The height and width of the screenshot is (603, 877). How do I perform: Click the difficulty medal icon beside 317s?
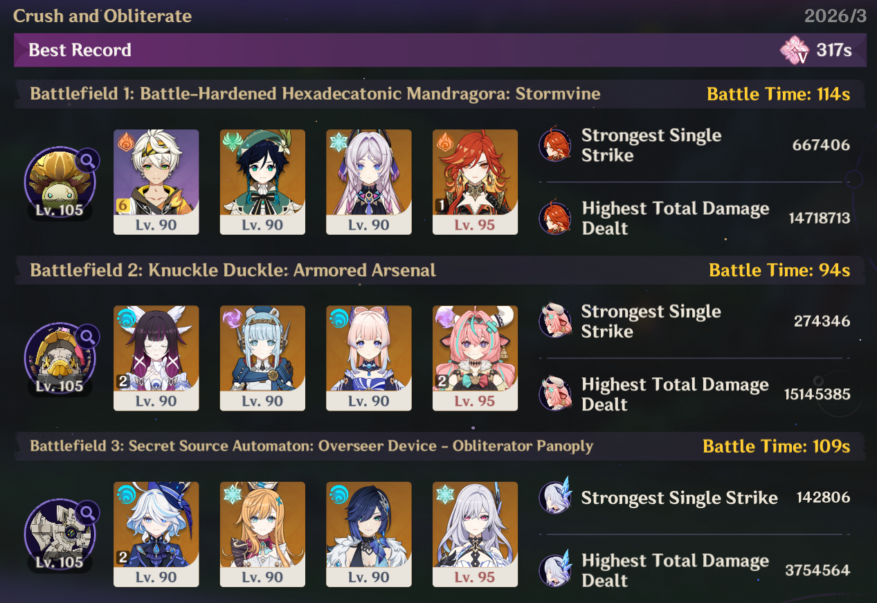[795, 51]
